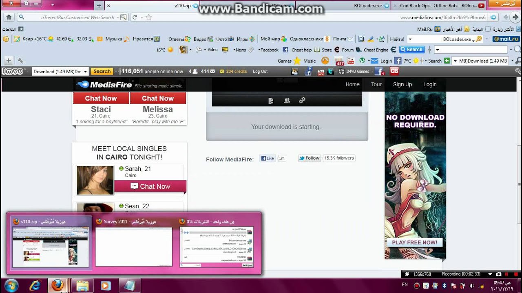Open Windows Explorer folder in the taskbar
Viewport: 522px width, 293px height.
82,286
